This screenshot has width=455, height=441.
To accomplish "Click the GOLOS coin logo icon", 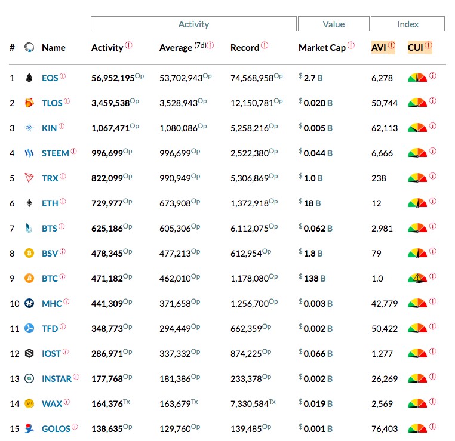I will click(29, 428).
